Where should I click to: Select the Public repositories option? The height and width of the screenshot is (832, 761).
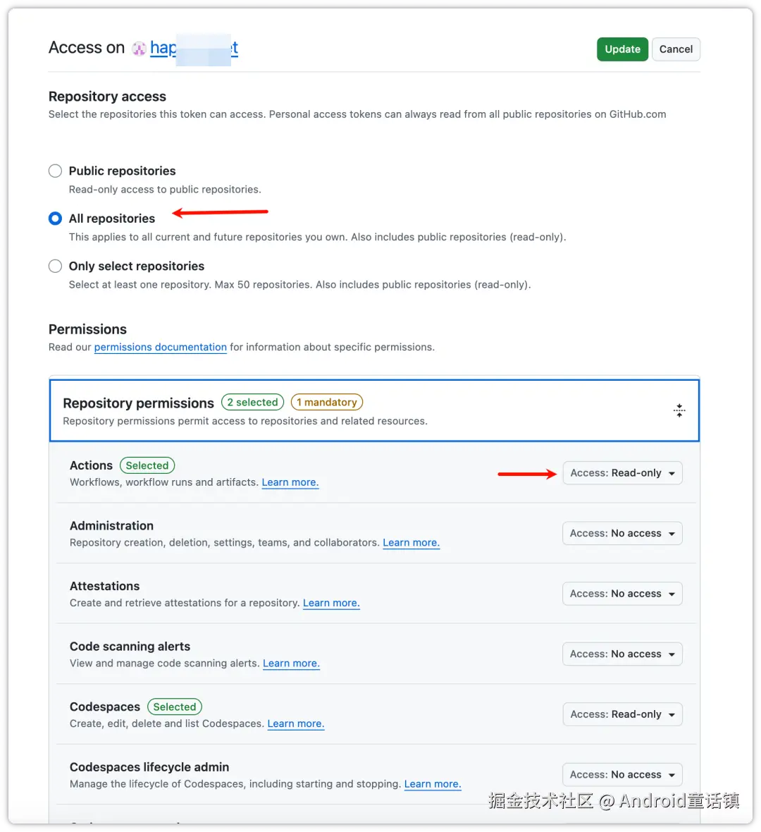[x=55, y=171]
